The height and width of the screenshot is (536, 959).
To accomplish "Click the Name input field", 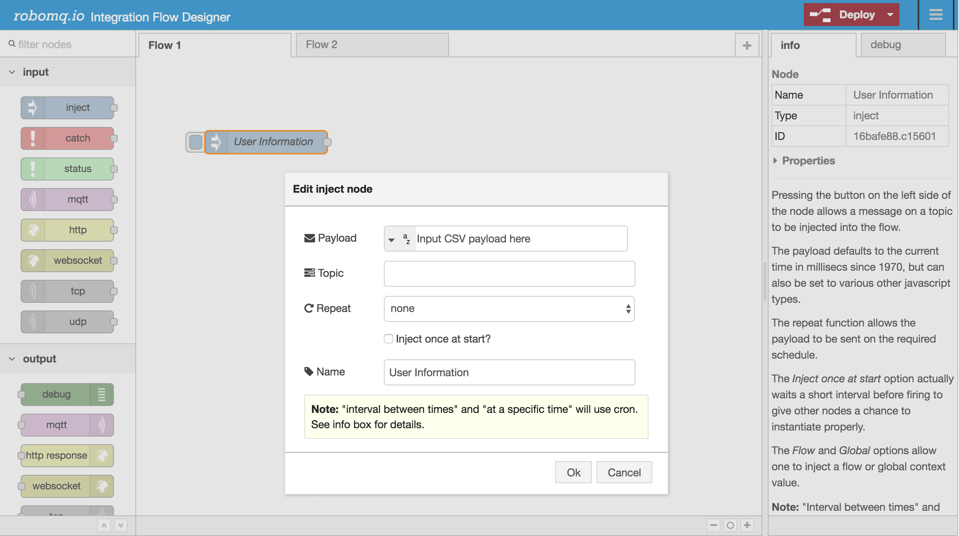I will (x=509, y=372).
